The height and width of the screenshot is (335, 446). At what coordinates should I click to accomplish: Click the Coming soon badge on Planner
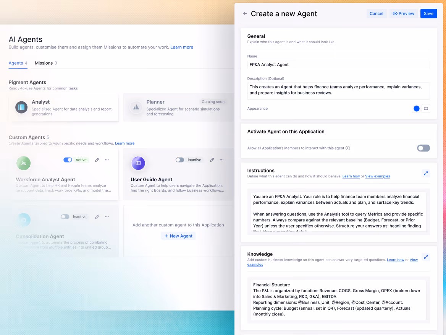(x=213, y=102)
